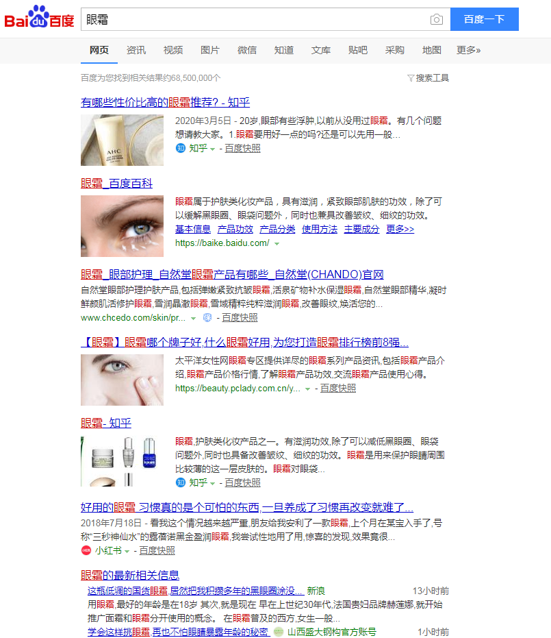The height and width of the screenshot is (638, 551).
Task: Switch to 视频 tab
Action: click(173, 50)
